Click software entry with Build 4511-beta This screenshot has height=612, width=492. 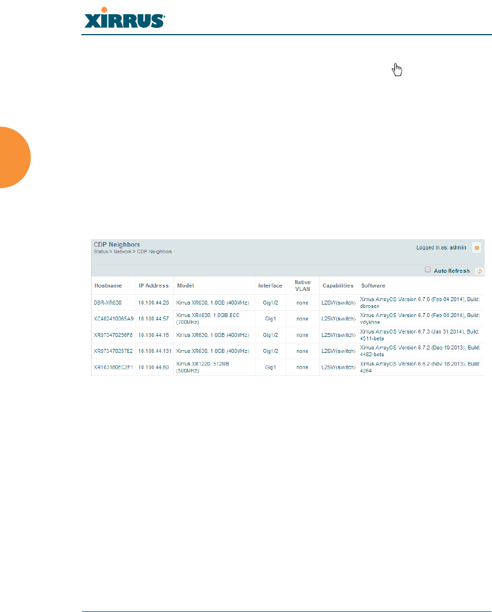pyautogui.click(x=420, y=335)
